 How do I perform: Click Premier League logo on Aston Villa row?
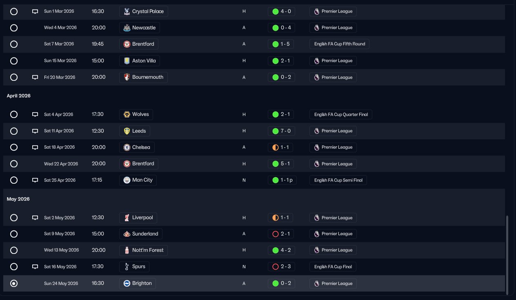pyautogui.click(x=317, y=61)
